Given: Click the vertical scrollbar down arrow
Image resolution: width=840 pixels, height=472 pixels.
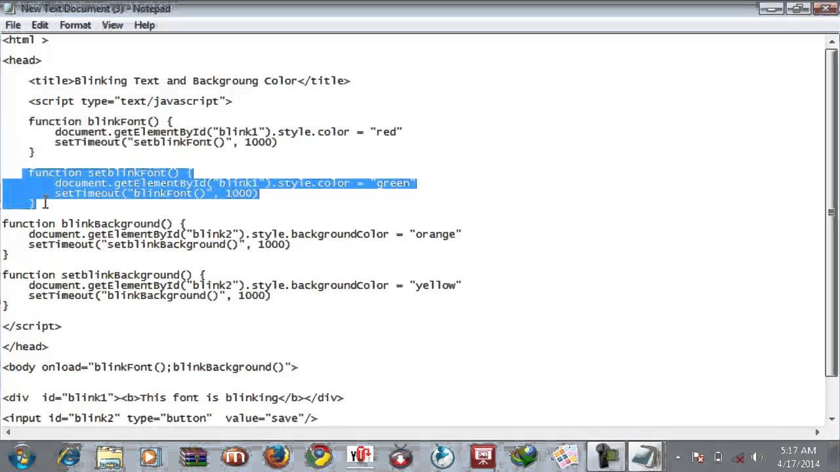Looking at the screenshot, I should point(831,418).
